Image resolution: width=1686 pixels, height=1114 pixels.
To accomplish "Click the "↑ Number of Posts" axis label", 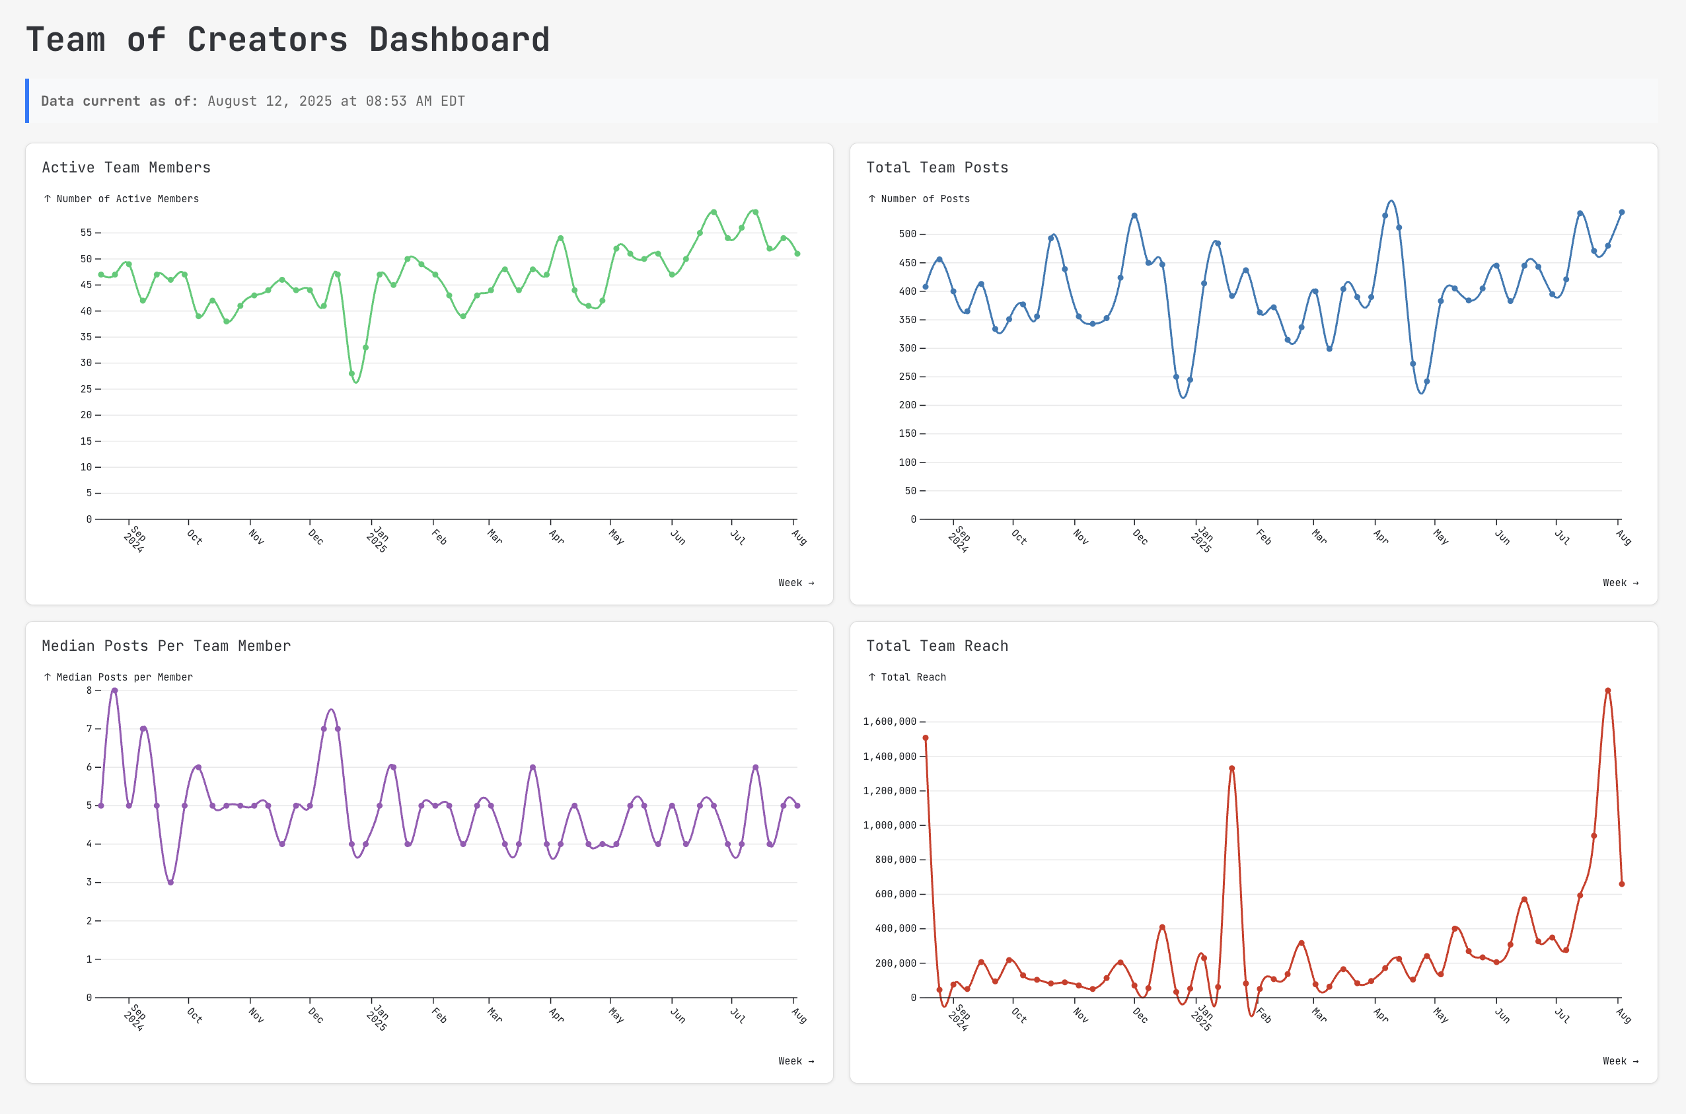I will (919, 199).
